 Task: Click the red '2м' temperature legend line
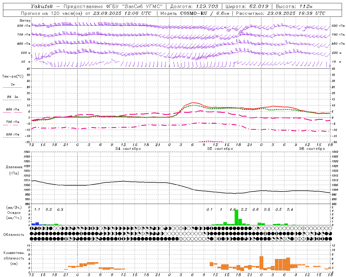pos(12,87)
